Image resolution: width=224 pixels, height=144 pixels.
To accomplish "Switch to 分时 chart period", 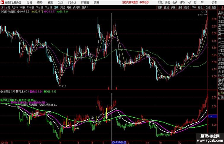I will (8, 7).
